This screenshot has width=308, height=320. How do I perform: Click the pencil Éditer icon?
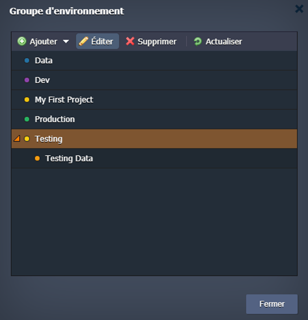[84, 41]
